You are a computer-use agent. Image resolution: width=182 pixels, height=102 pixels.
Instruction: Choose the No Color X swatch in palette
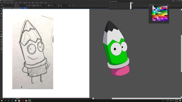[x=153, y=7]
